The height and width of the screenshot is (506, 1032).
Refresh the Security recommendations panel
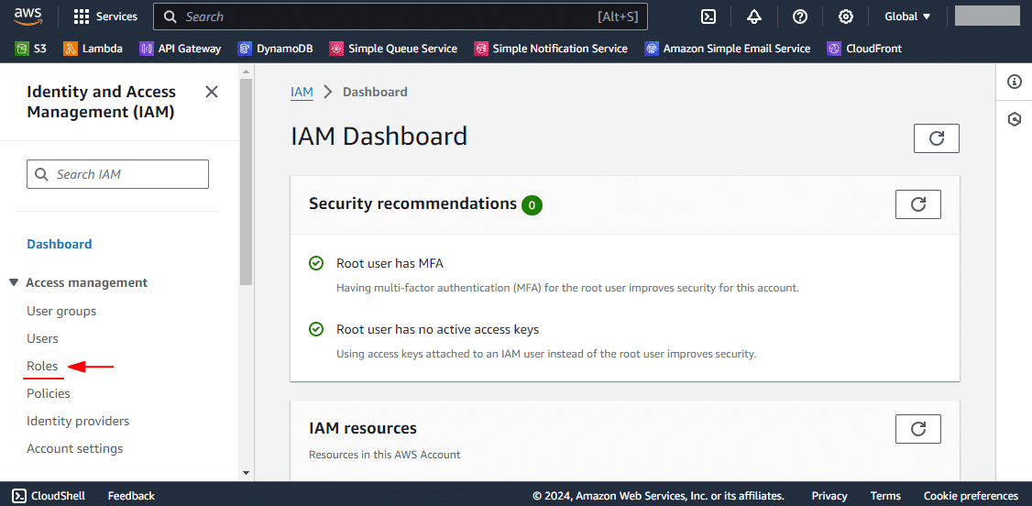[918, 204]
